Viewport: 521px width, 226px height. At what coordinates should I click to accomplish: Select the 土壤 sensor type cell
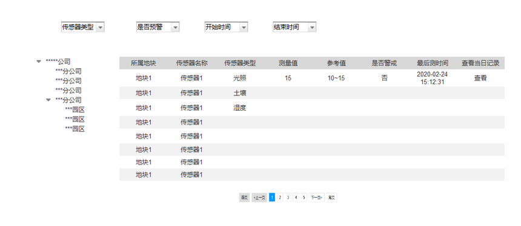(240, 94)
